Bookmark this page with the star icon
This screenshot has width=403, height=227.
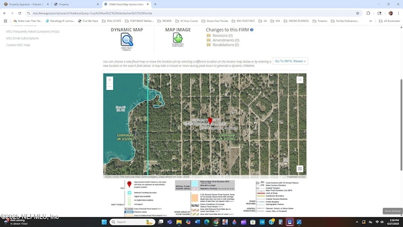358,13
